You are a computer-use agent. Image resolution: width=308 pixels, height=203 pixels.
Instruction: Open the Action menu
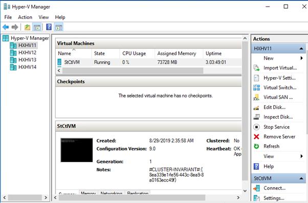pyautogui.click(x=25, y=17)
